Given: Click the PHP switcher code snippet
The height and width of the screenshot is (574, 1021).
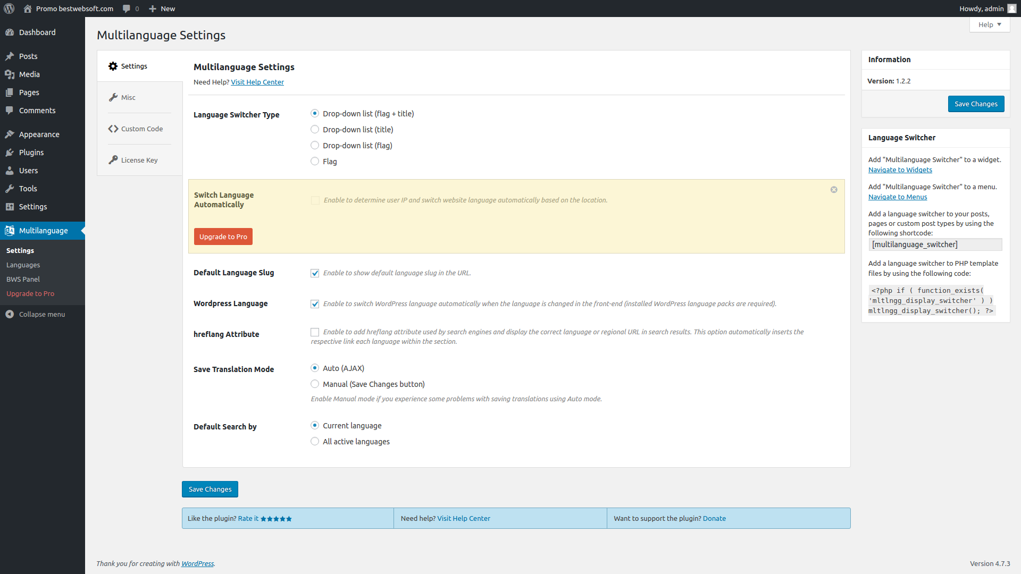Looking at the screenshot, I should (x=931, y=300).
